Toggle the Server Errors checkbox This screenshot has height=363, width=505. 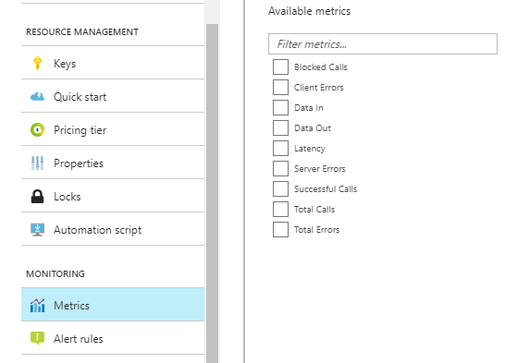coord(280,168)
